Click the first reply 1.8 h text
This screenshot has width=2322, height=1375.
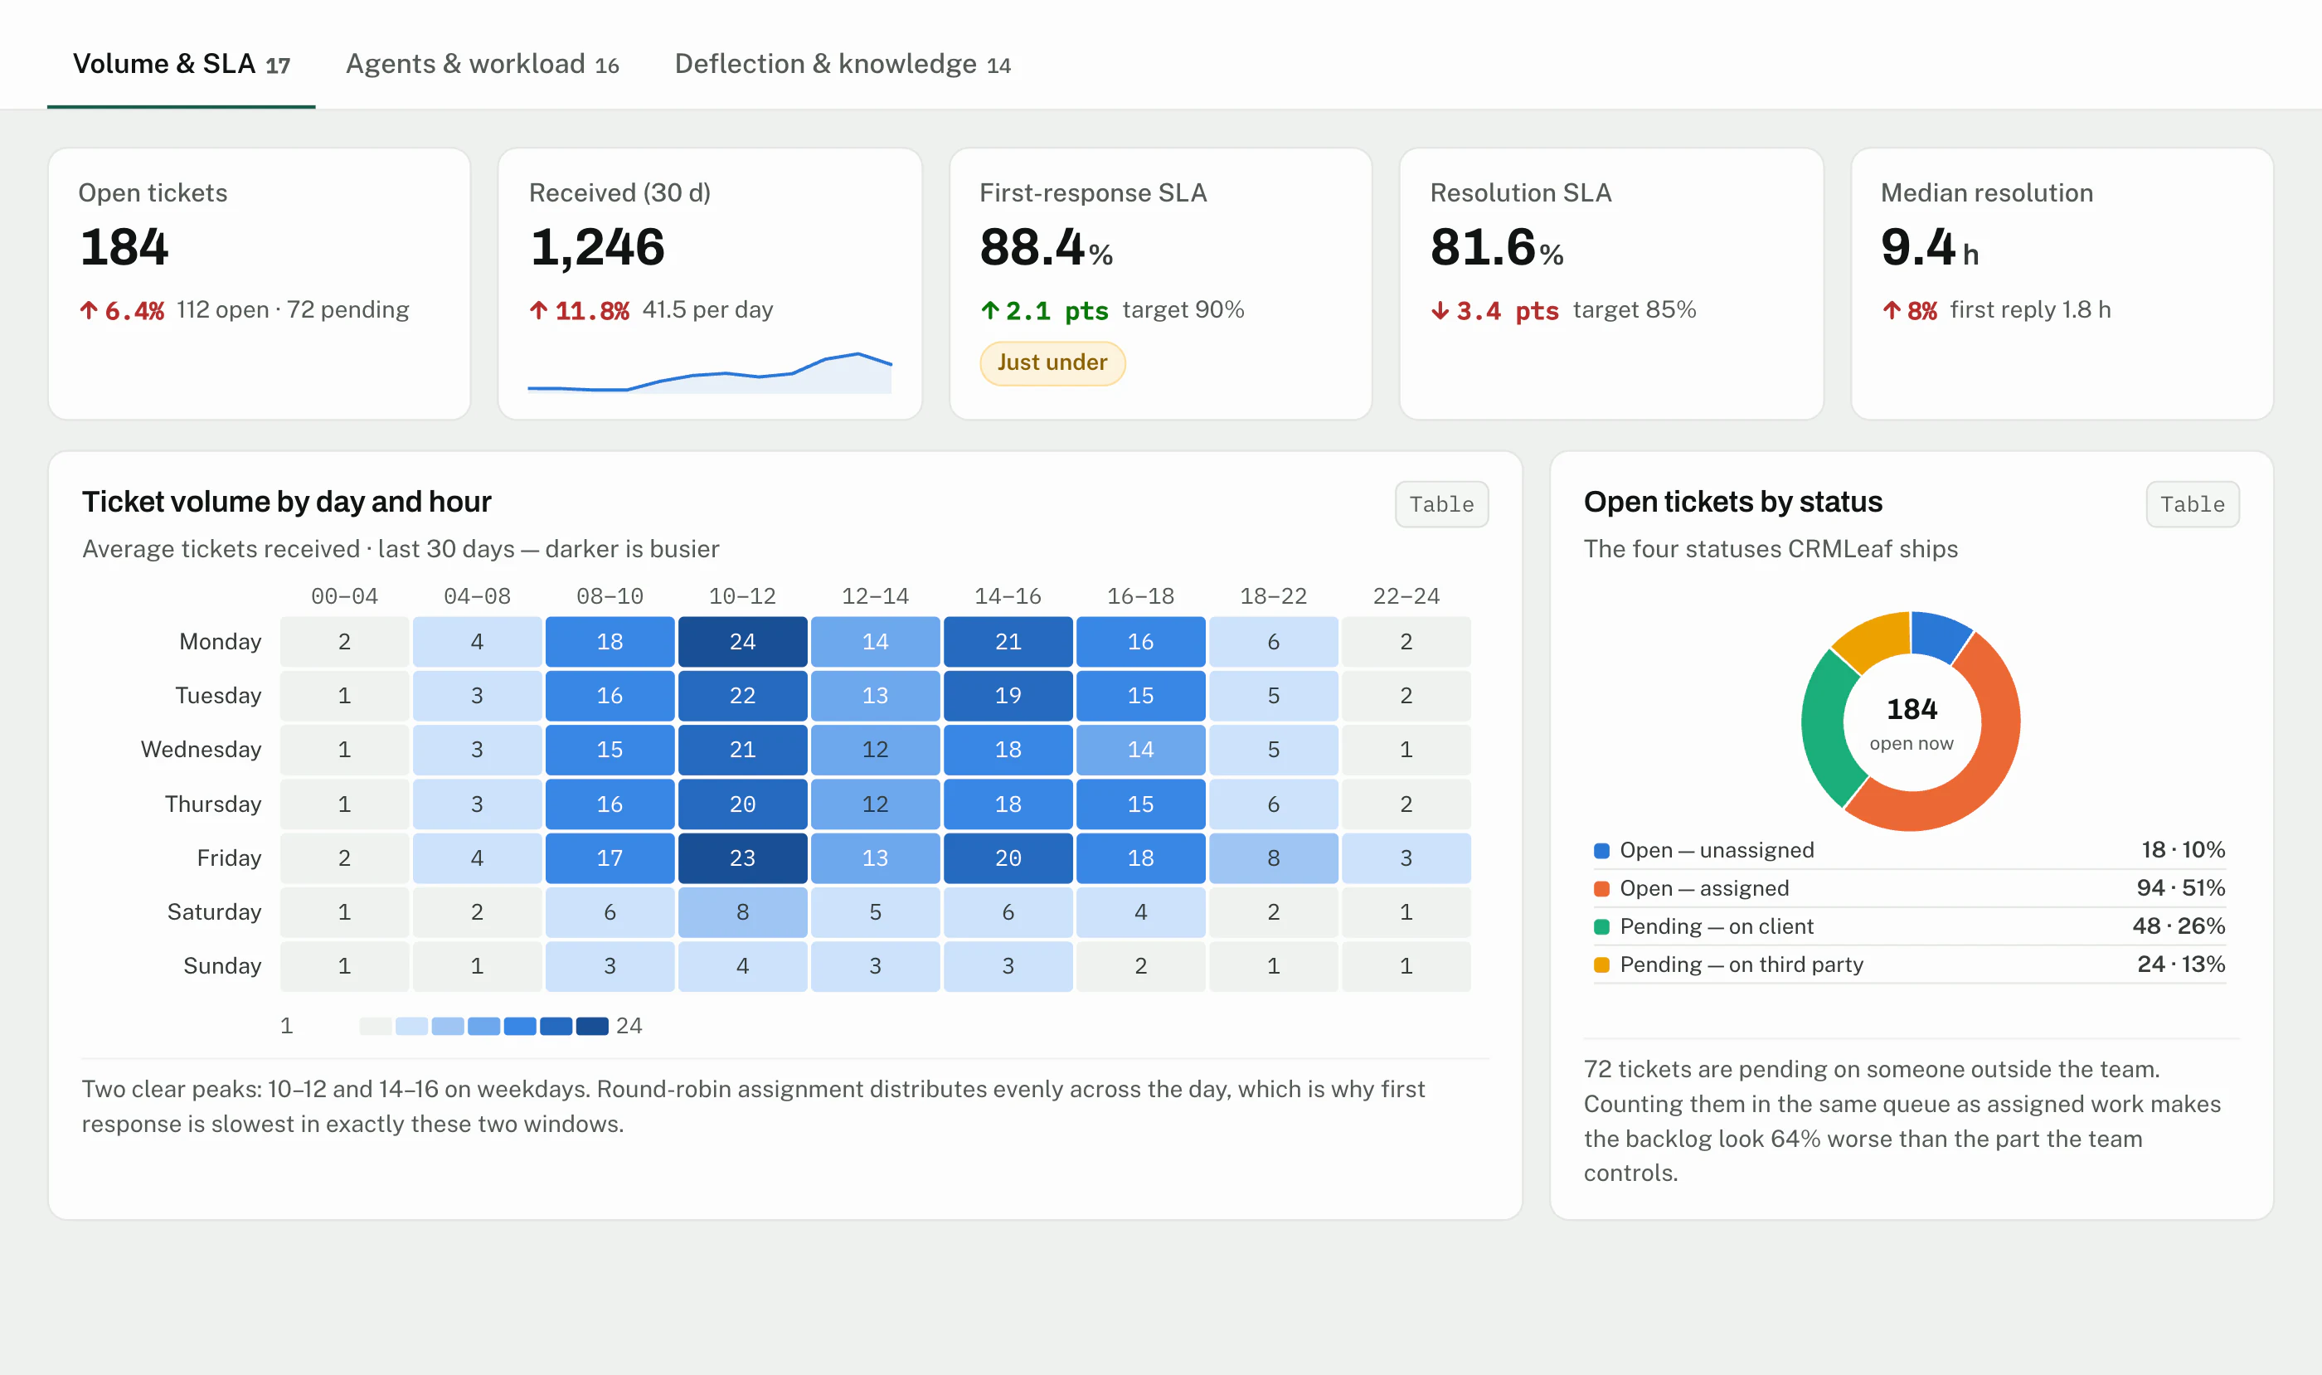[2030, 309]
